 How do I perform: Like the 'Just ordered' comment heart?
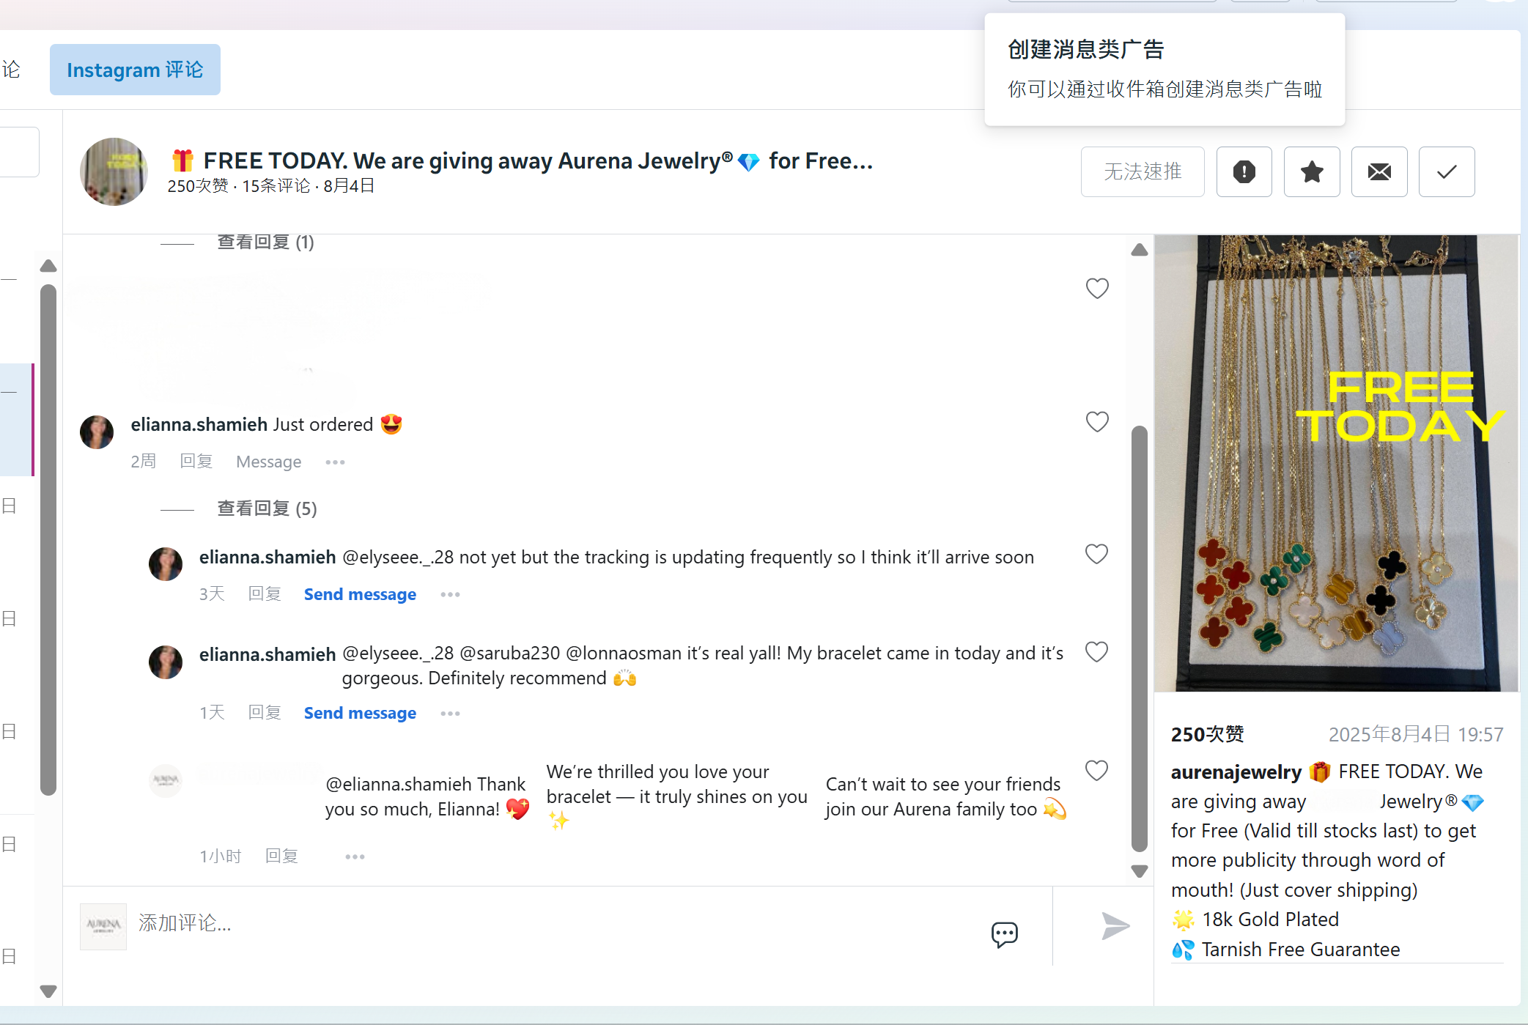[1097, 422]
